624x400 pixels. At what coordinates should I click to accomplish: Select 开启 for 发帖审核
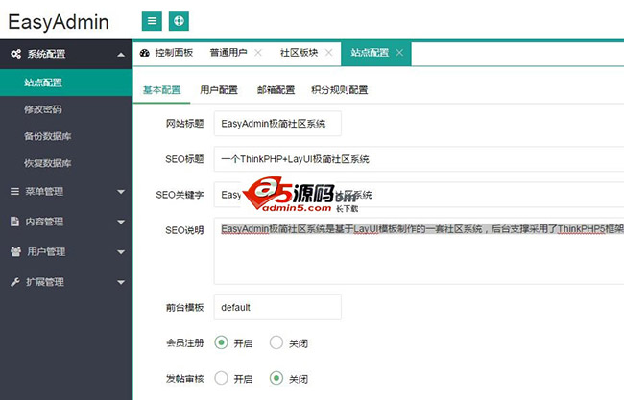click(221, 378)
